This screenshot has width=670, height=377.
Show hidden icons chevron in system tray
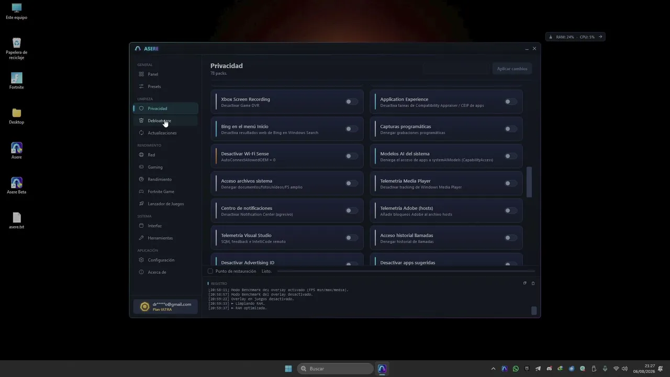tap(493, 369)
